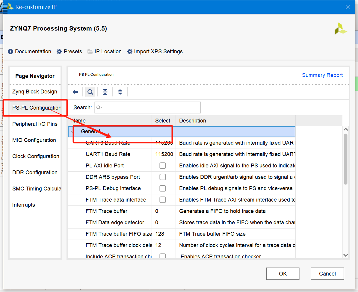The height and width of the screenshot is (292, 358).
Task: Click the scrollbar up arrow
Action: click(346, 129)
